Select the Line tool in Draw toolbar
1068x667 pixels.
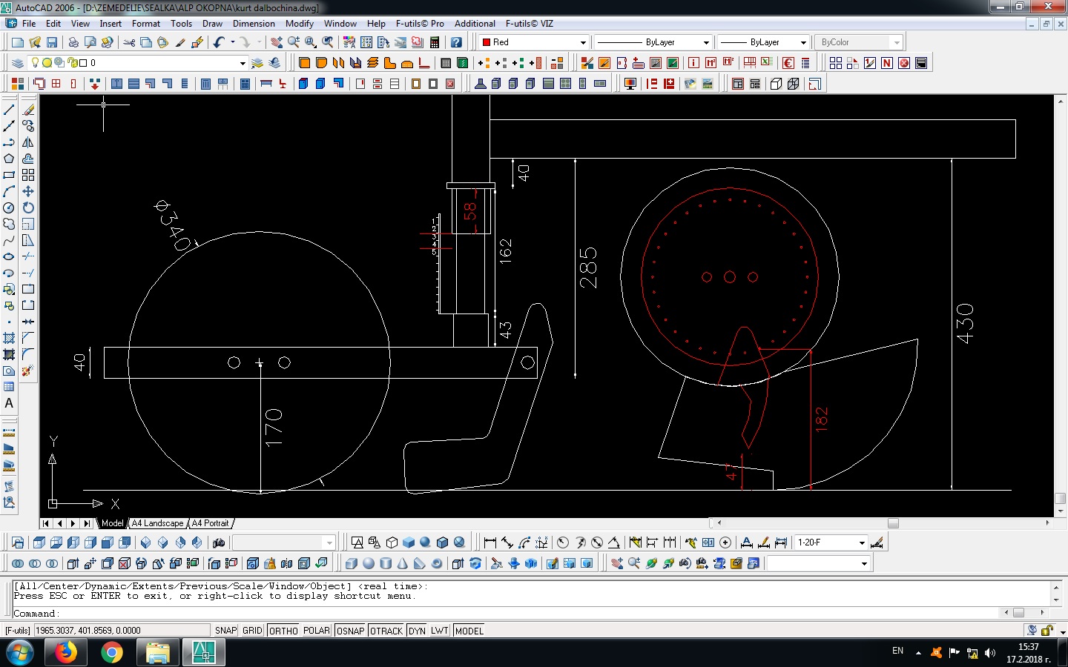pyautogui.click(x=9, y=110)
